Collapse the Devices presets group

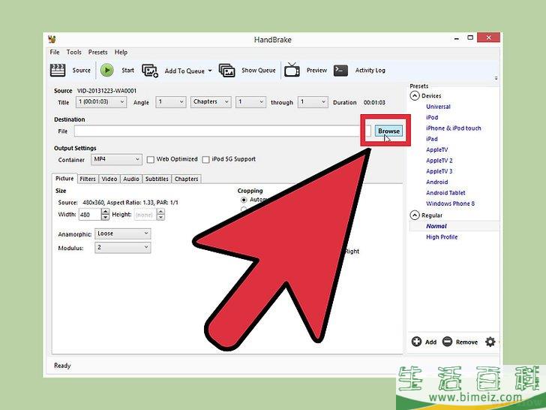[x=415, y=95]
